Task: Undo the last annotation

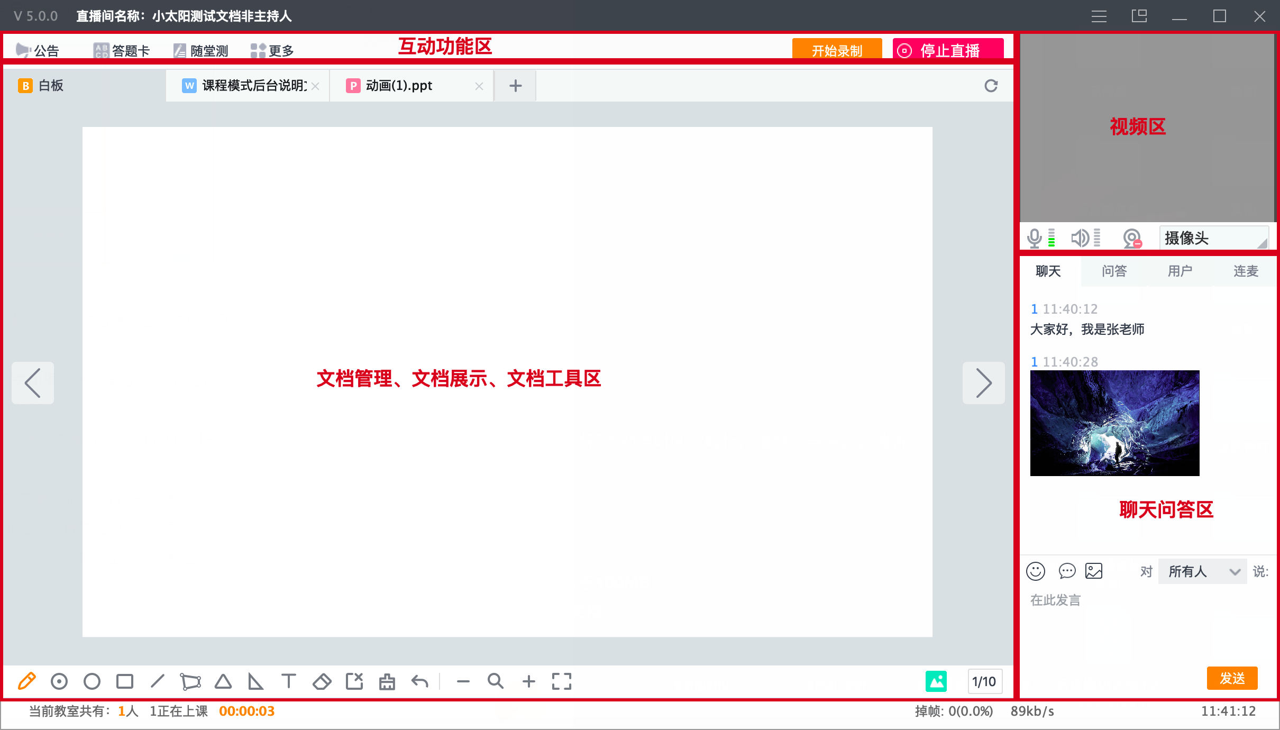Action: [420, 681]
